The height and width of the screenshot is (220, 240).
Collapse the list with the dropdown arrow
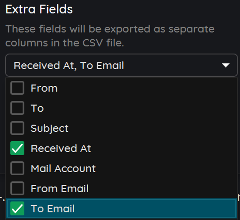tap(226, 65)
